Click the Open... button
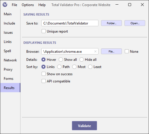The height and width of the screenshot is (134, 149). click(135, 23)
